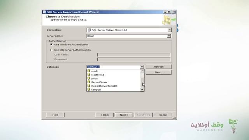
Task: Click the ReportServer database icon
Action: (89, 82)
